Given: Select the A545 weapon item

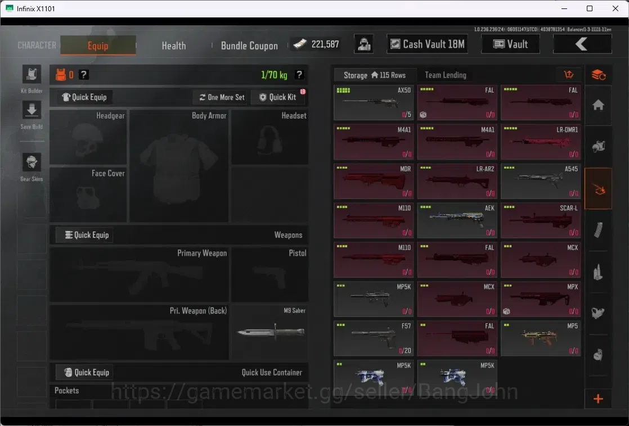Looking at the screenshot, I should [x=540, y=181].
